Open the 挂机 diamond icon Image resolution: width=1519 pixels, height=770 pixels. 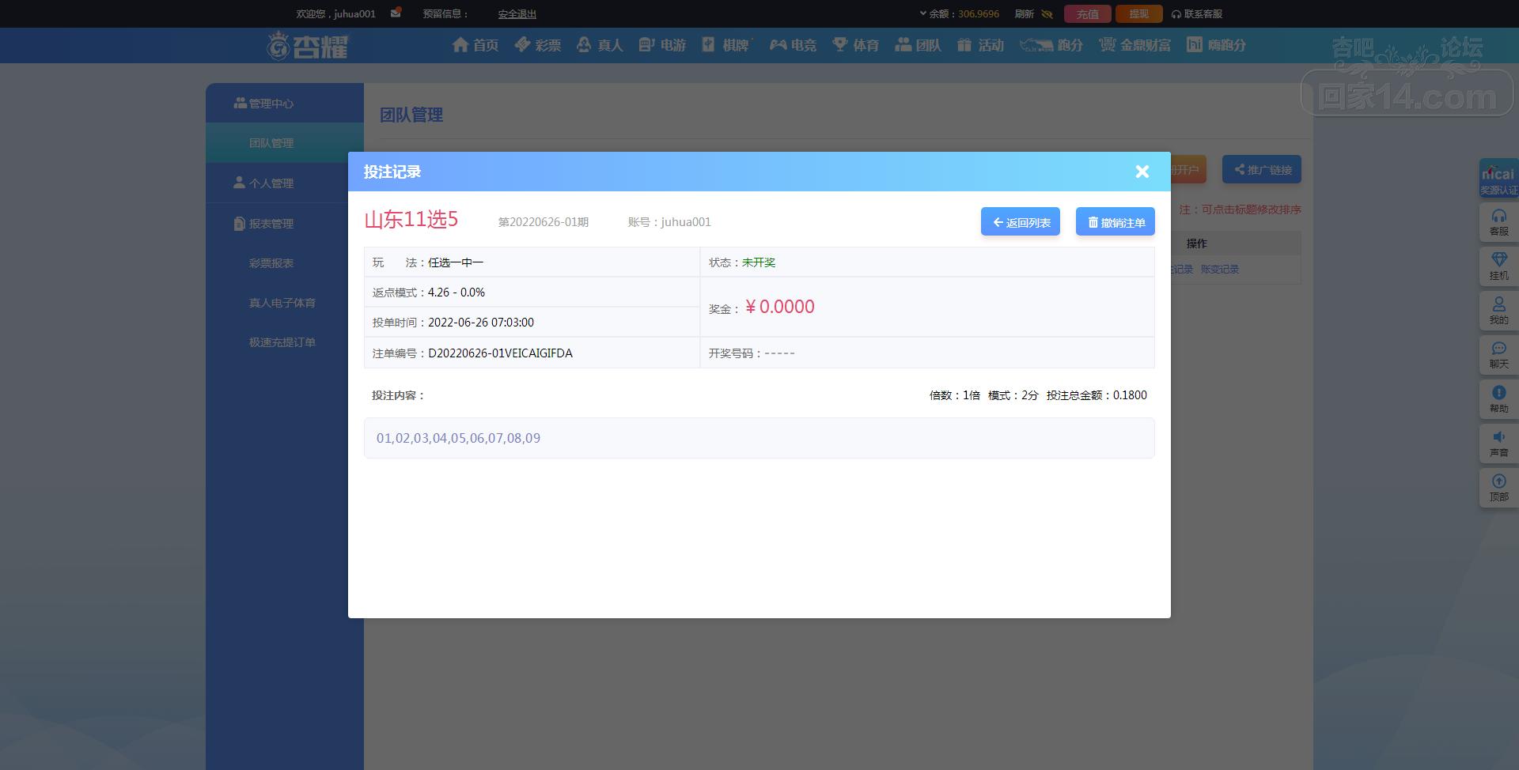[1498, 266]
